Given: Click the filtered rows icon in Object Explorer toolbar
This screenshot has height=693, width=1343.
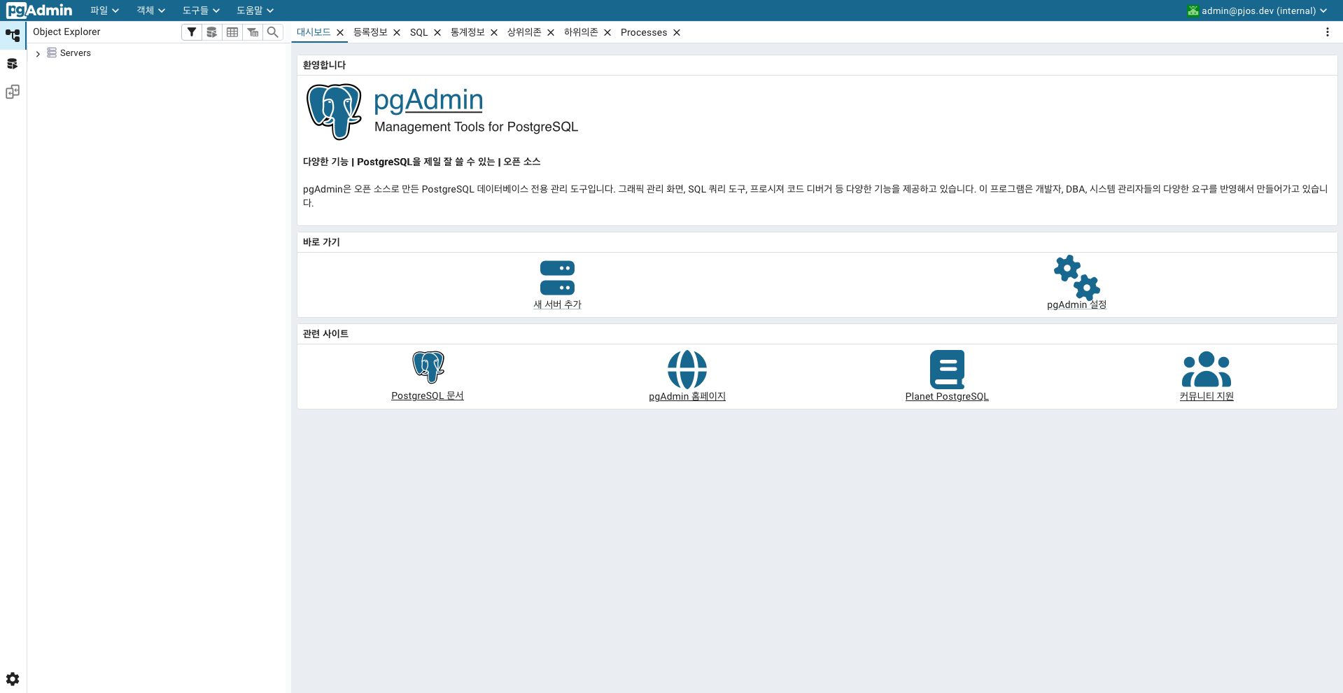Looking at the screenshot, I should pyautogui.click(x=253, y=32).
